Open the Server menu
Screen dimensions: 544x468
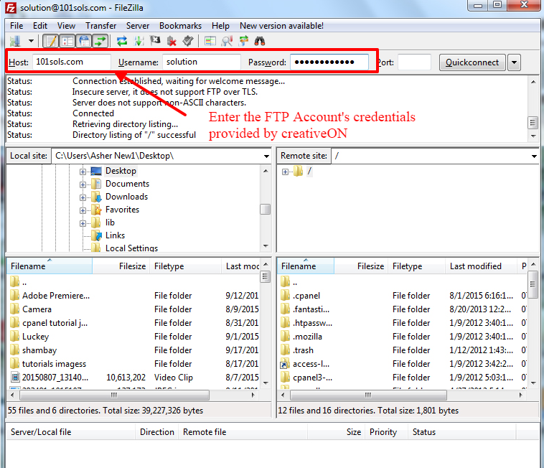(x=138, y=26)
